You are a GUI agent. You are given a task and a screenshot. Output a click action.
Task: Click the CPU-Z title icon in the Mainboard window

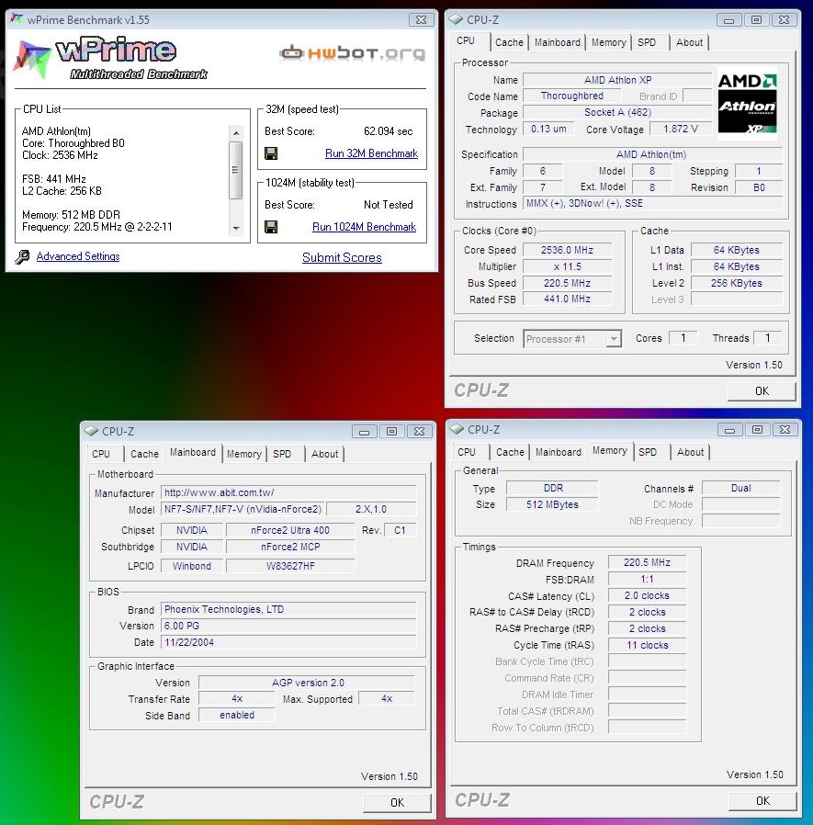[91, 431]
